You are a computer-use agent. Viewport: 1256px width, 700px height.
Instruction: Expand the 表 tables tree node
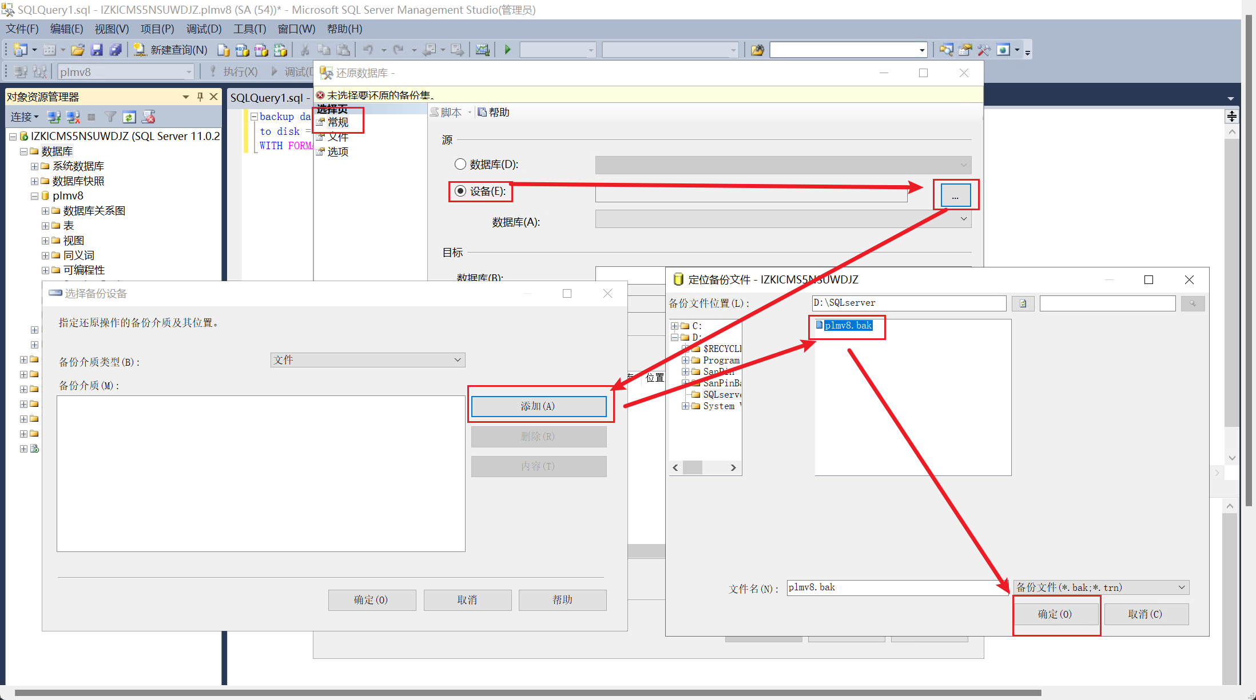click(x=46, y=226)
